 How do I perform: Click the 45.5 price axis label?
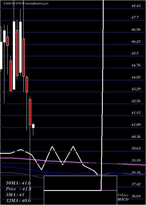[x=135, y=53]
